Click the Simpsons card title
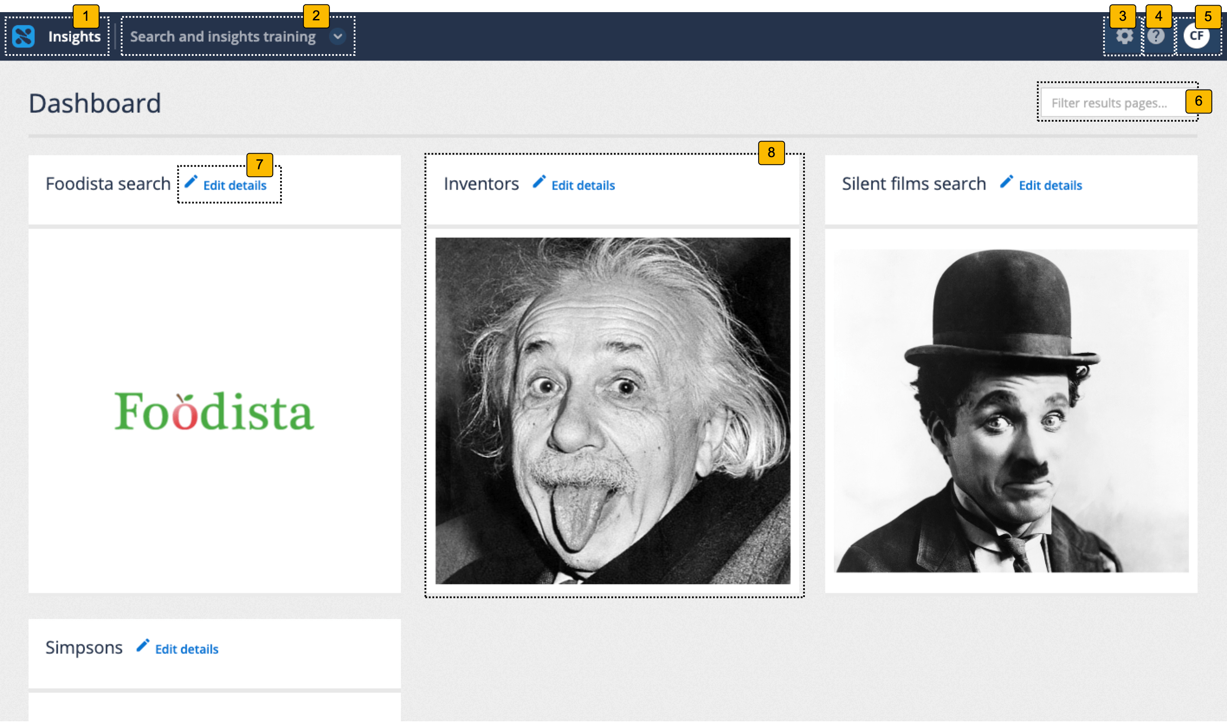Viewport: 1227px width, 723px height. [x=84, y=648]
